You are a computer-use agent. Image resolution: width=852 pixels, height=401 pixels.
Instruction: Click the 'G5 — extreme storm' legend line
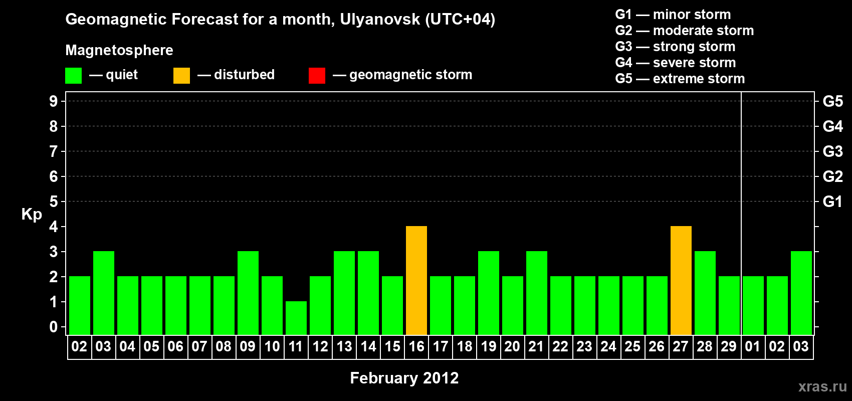point(680,79)
